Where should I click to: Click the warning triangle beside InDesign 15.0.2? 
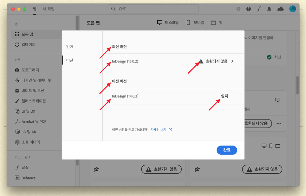(x=201, y=61)
